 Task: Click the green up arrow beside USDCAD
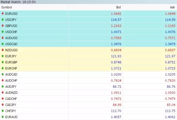[x=3, y=44]
